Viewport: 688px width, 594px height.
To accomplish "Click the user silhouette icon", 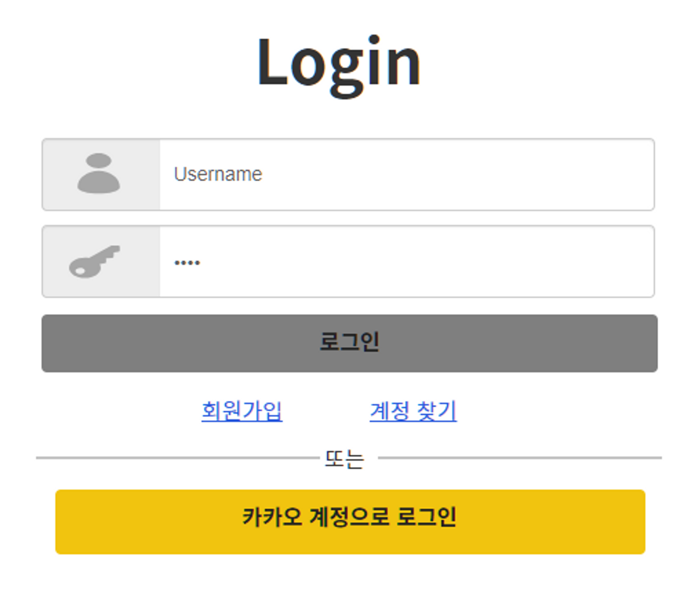I will click(x=98, y=173).
